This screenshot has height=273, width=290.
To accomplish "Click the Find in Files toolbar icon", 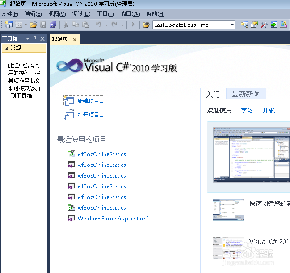I will (146, 25).
